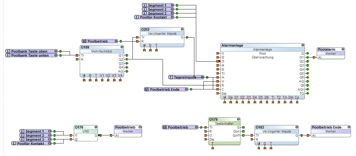Click info icon on Tagesimpuls input tag
356x156 pixels.
tap(202, 77)
